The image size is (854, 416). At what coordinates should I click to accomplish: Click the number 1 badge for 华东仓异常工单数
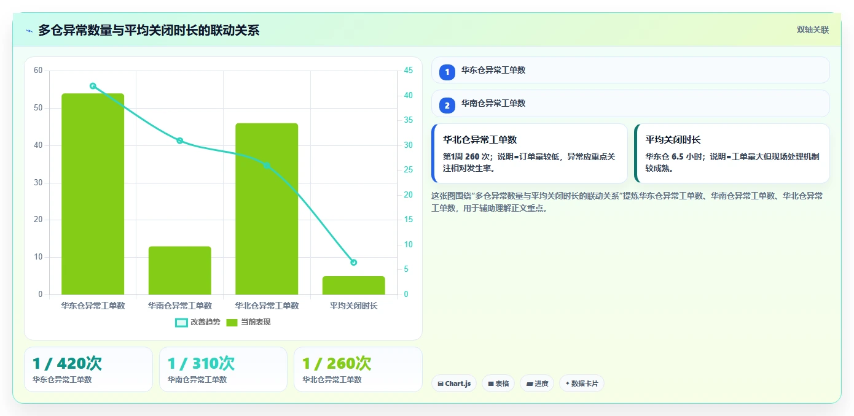447,72
